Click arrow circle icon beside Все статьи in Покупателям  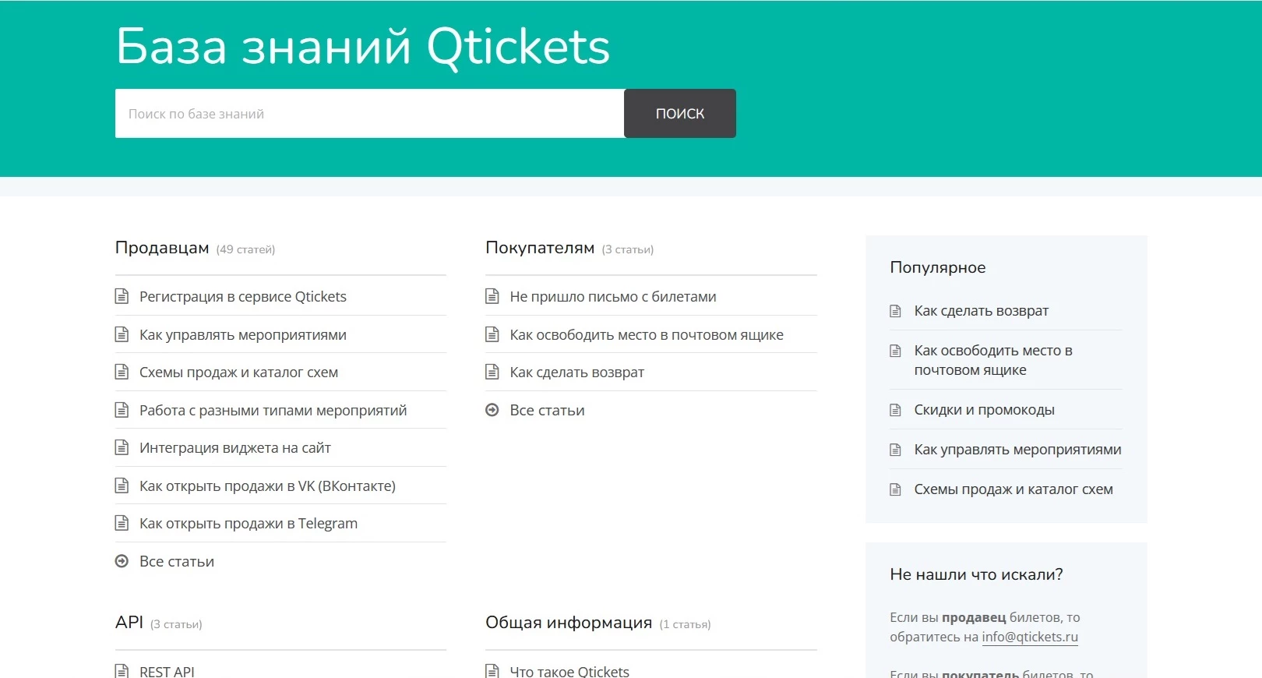[492, 410]
